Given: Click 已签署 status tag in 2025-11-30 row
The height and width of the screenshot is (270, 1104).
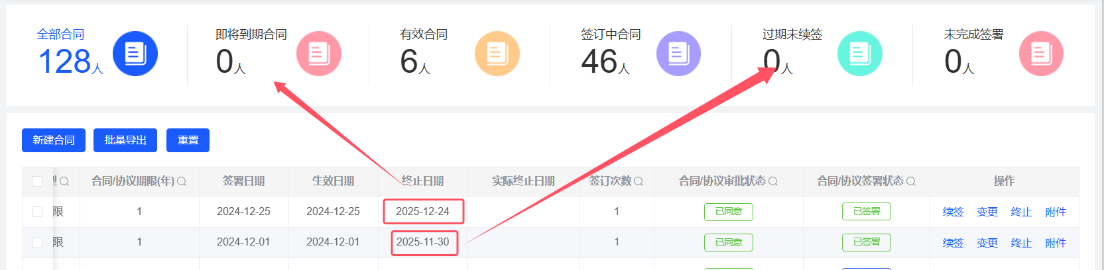Looking at the screenshot, I should pos(867,242).
